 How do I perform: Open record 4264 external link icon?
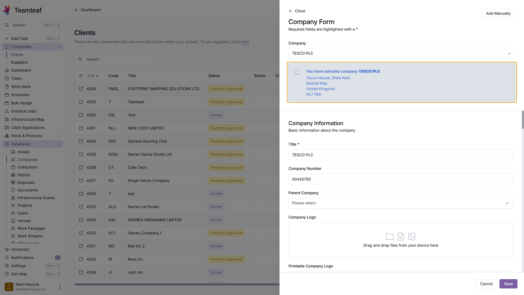coord(81,89)
